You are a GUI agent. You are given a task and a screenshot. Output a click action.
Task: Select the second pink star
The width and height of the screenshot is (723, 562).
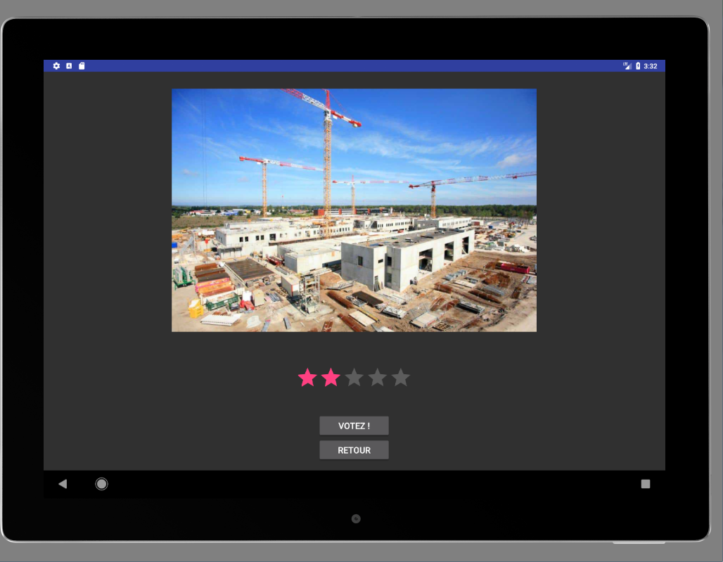pyautogui.click(x=331, y=378)
